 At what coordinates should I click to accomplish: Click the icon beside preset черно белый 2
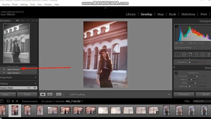point(4,69)
